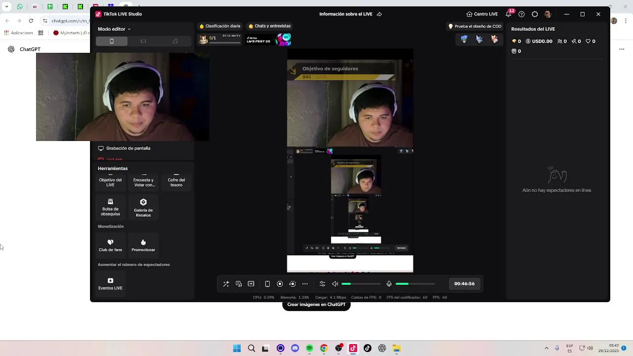633x356 pixels.
Task: Share the LIVE info arrow icon
Action: pos(379,14)
